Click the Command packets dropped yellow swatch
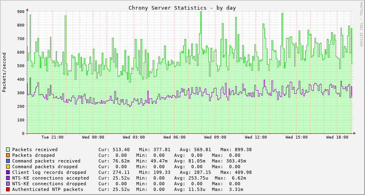 pyautogui.click(x=8, y=167)
